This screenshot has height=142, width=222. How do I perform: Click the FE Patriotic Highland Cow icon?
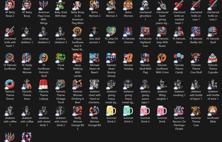(x=145, y=31)
